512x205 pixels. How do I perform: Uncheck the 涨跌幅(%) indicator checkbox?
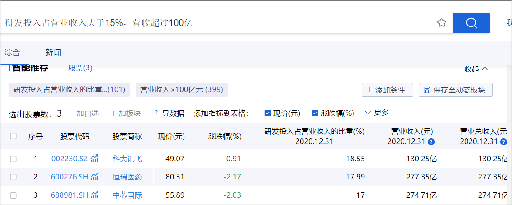pyautogui.click(x=315, y=113)
